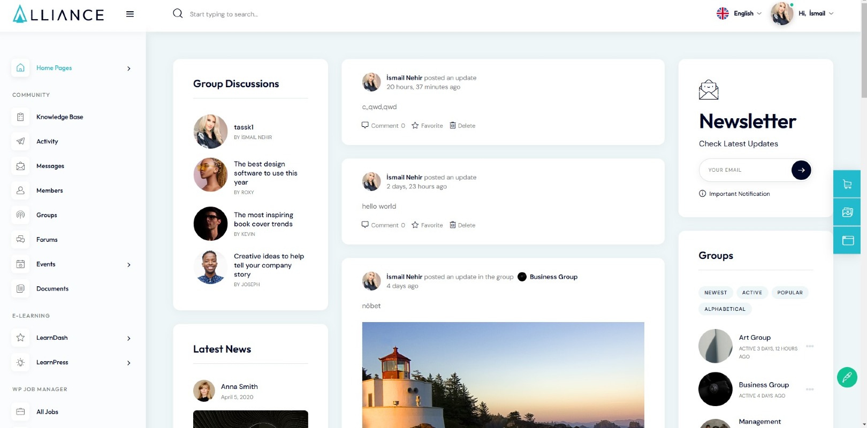Click the Comment icon on the 'hello world' post

click(x=365, y=225)
